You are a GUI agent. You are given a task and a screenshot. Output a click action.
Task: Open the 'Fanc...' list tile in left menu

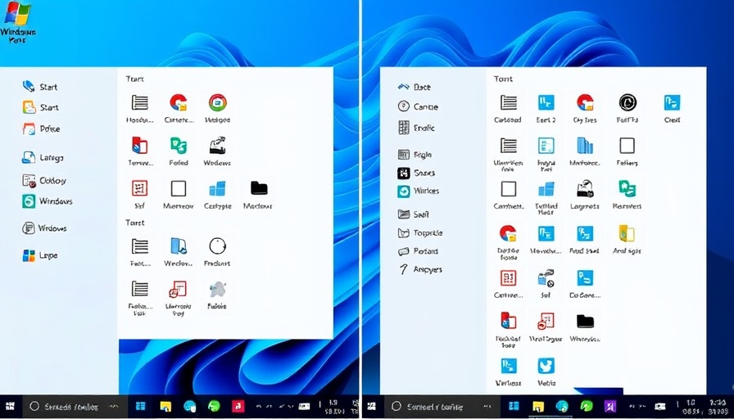coord(140,252)
